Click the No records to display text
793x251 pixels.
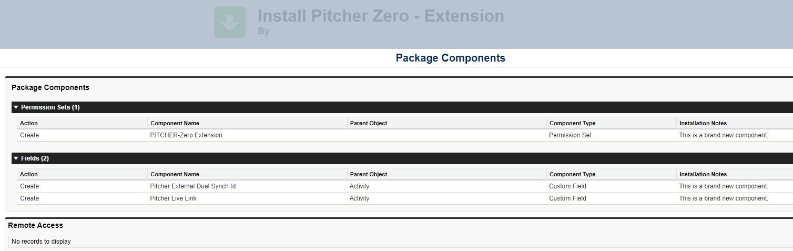tap(41, 242)
